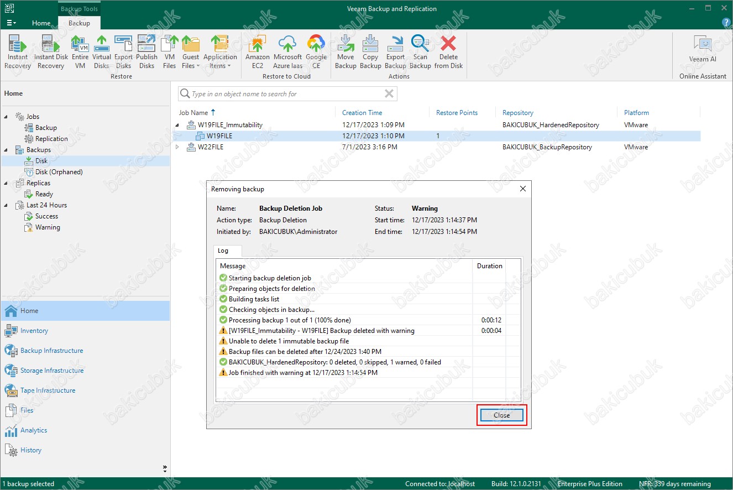
Task: Select Google CE restore icon
Action: pos(316,52)
